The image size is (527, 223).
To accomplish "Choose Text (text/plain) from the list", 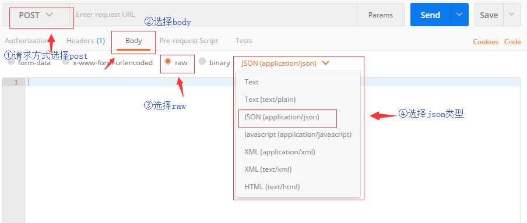I will [298, 100].
